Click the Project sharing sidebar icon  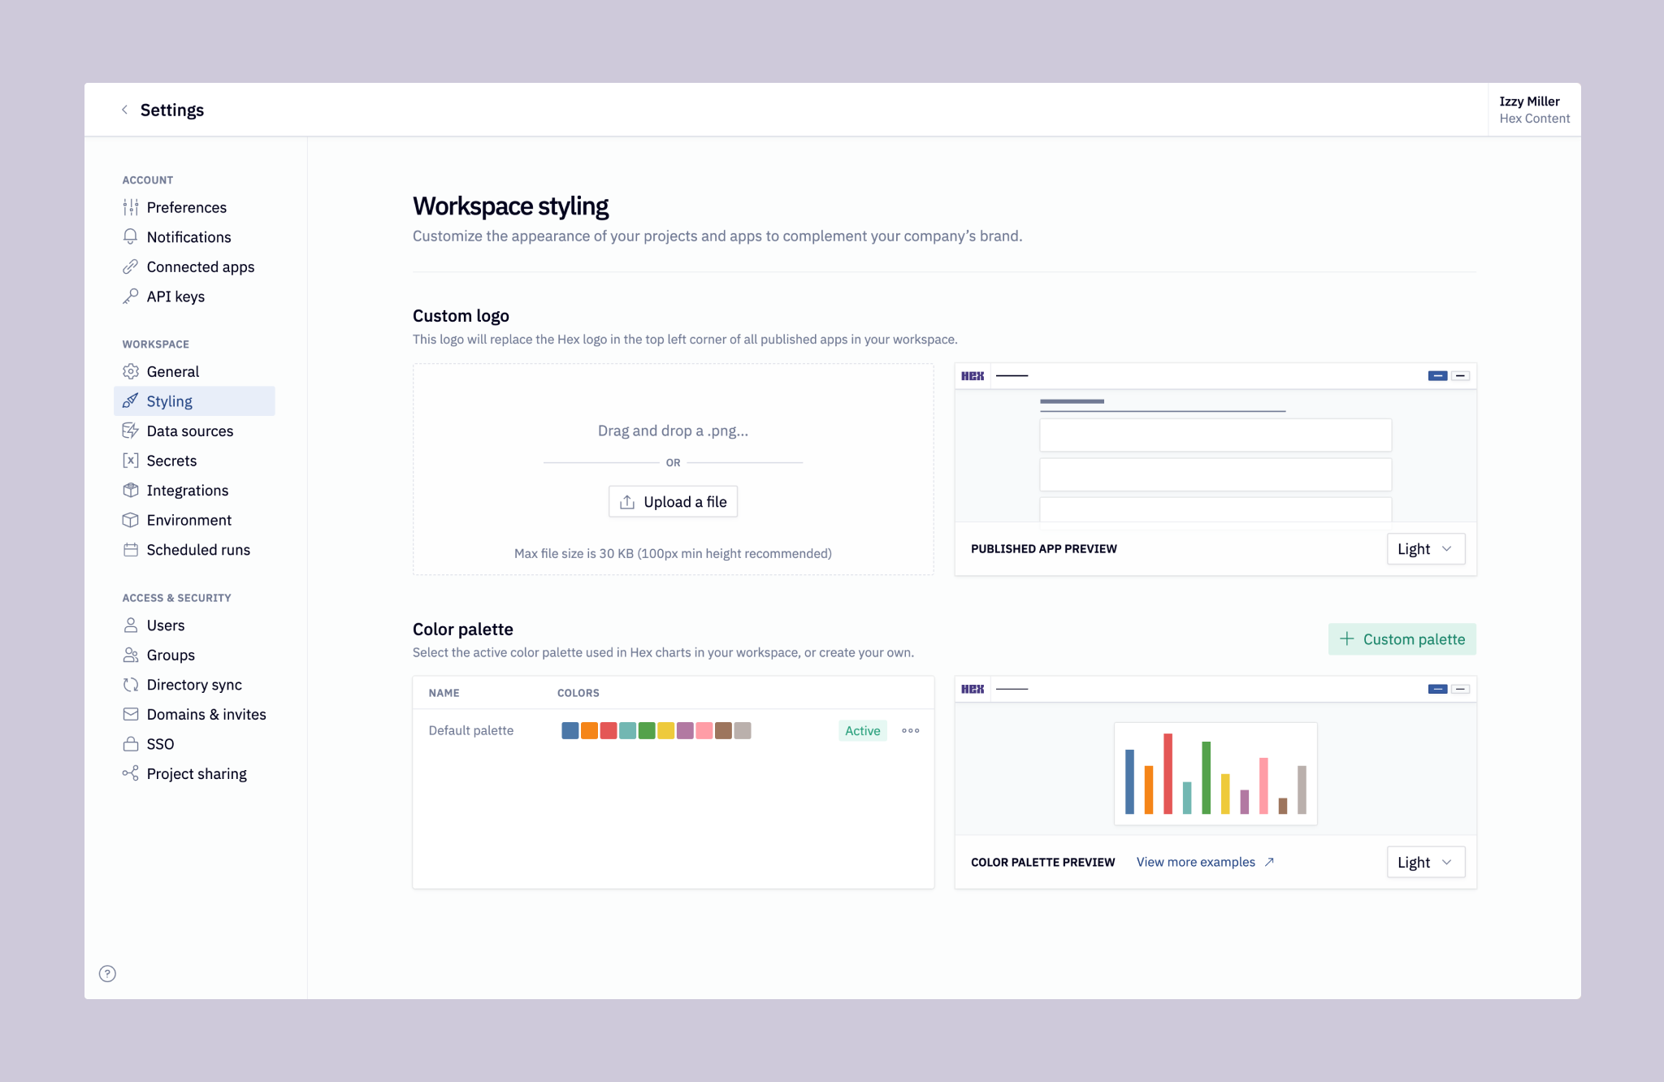[x=131, y=774]
